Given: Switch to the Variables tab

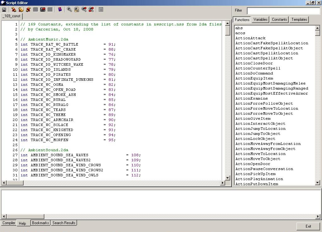Looking at the screenshot, I should (x=260, y=19).
